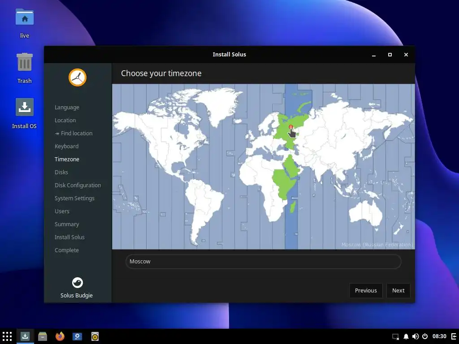The image size is (459, 344).
Task: Open the live home folder icon
Action: pyautogui.click(x=25, y=17)
